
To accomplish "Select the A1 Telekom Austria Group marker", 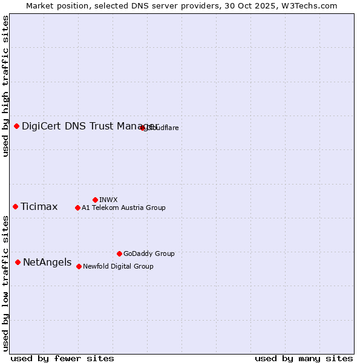I will (x=77, y=208).
